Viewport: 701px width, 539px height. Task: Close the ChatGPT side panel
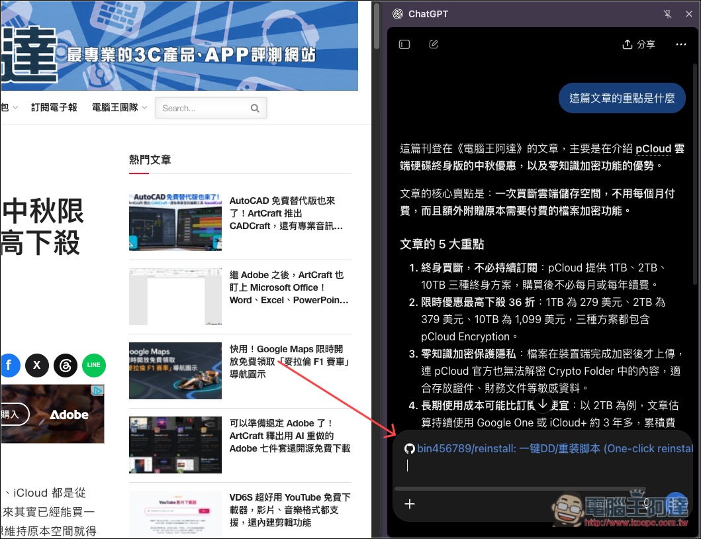point(689,14)
